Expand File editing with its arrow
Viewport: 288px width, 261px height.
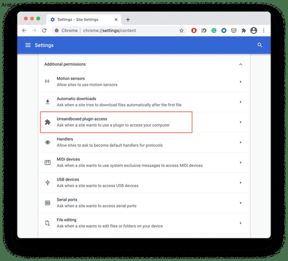(241, 223)
